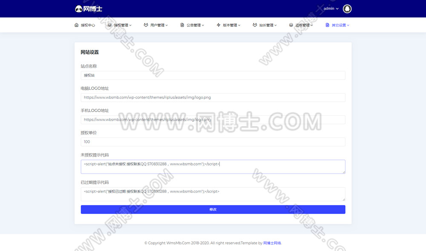Click the icon beside 站长管理
This screenshot has height=251, width=426.
click(x=255, y=25)
